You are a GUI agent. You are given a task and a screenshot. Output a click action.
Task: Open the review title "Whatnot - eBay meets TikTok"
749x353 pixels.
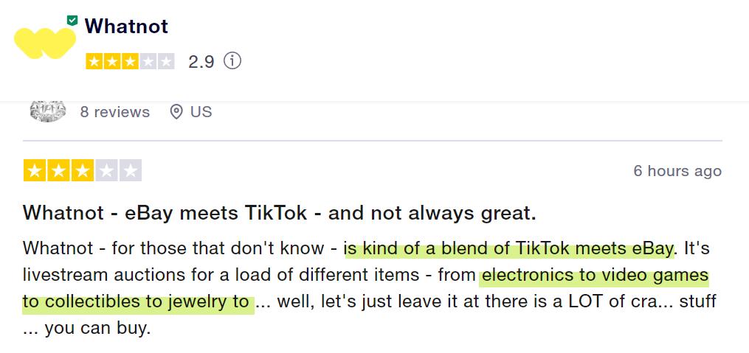[279, 214]
